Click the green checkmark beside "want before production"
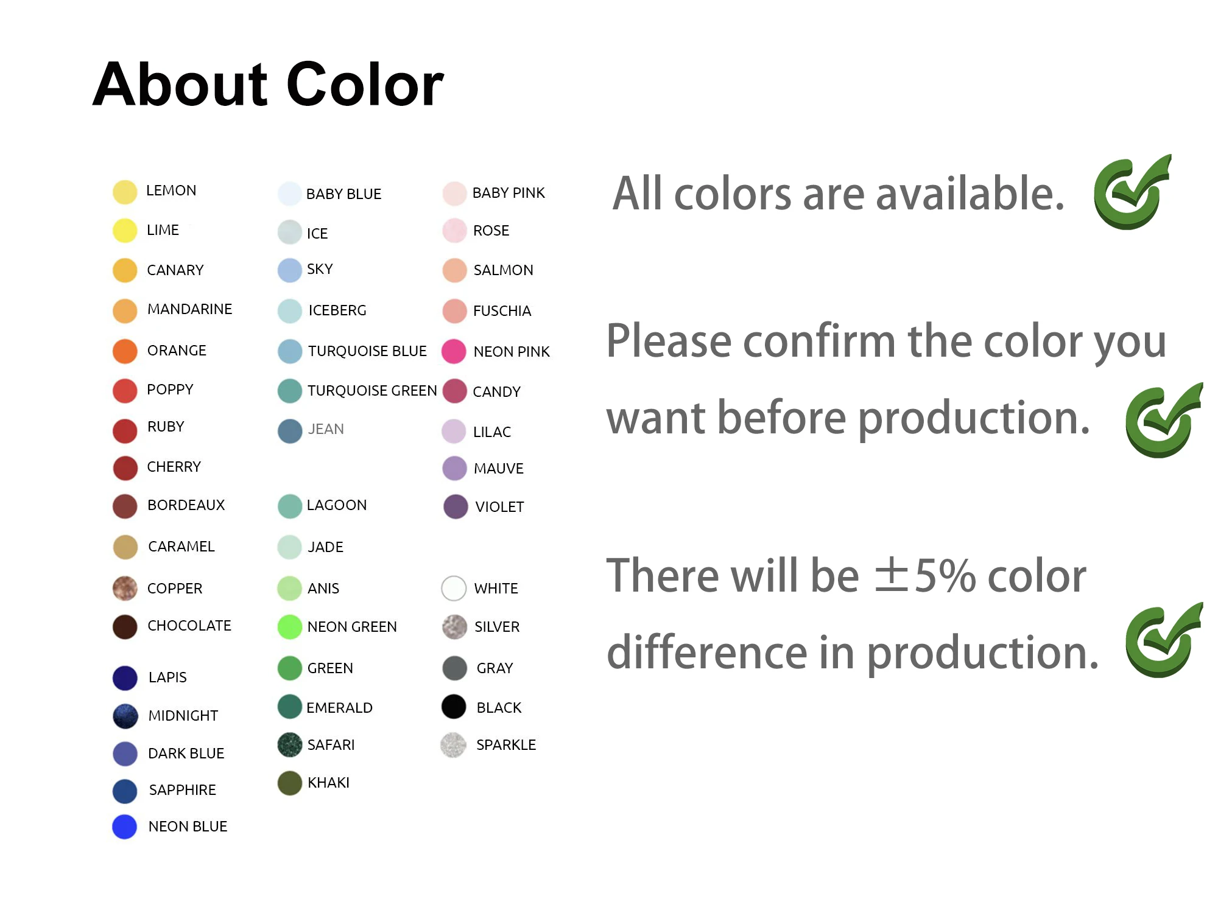The height and width of the screenshot is (913, 1218). [1163, 421]
